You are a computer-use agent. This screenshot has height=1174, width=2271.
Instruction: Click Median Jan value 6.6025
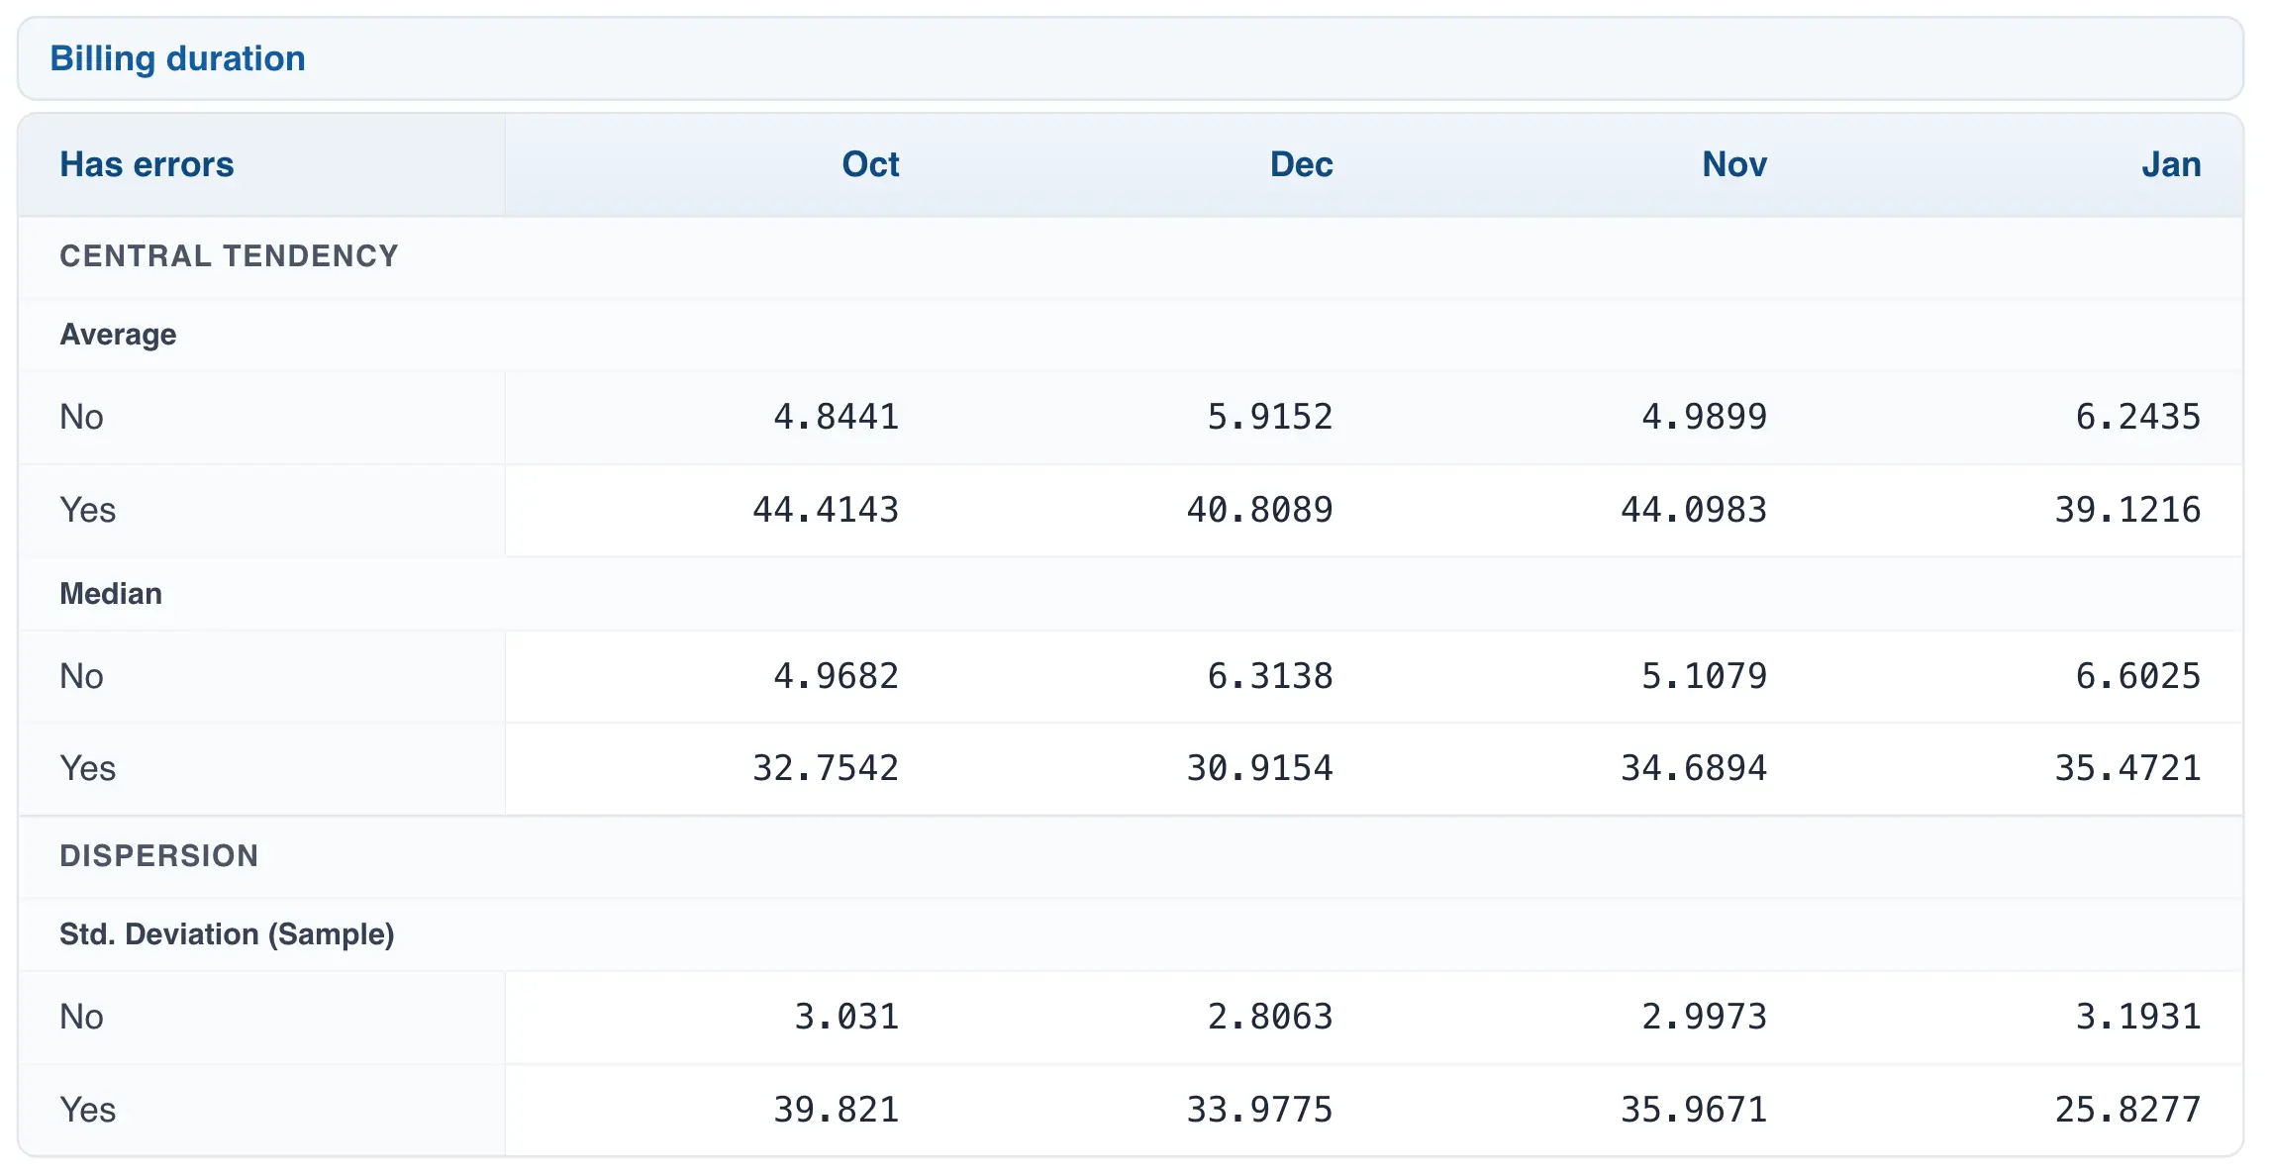point(2138,676)
